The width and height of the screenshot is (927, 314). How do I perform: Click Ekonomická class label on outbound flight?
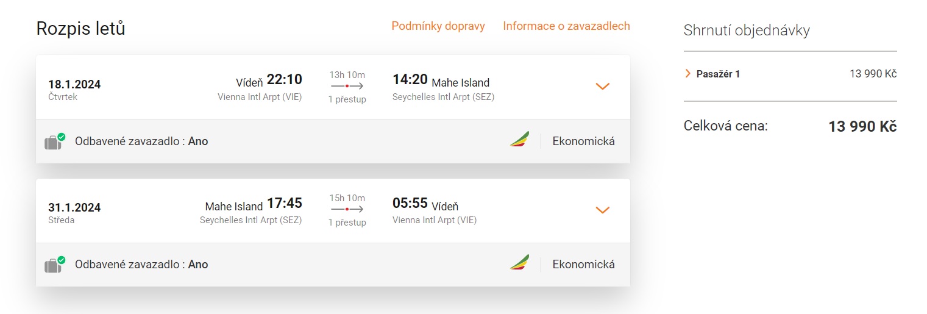583,141
